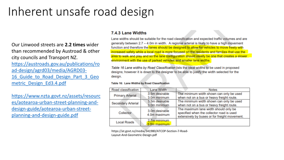
Task: Click the 'Notes' column header
Action: pos(213,90)
